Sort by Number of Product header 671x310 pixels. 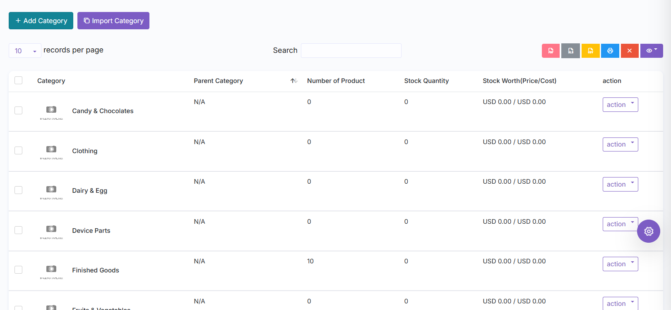[x=336, y=81]
